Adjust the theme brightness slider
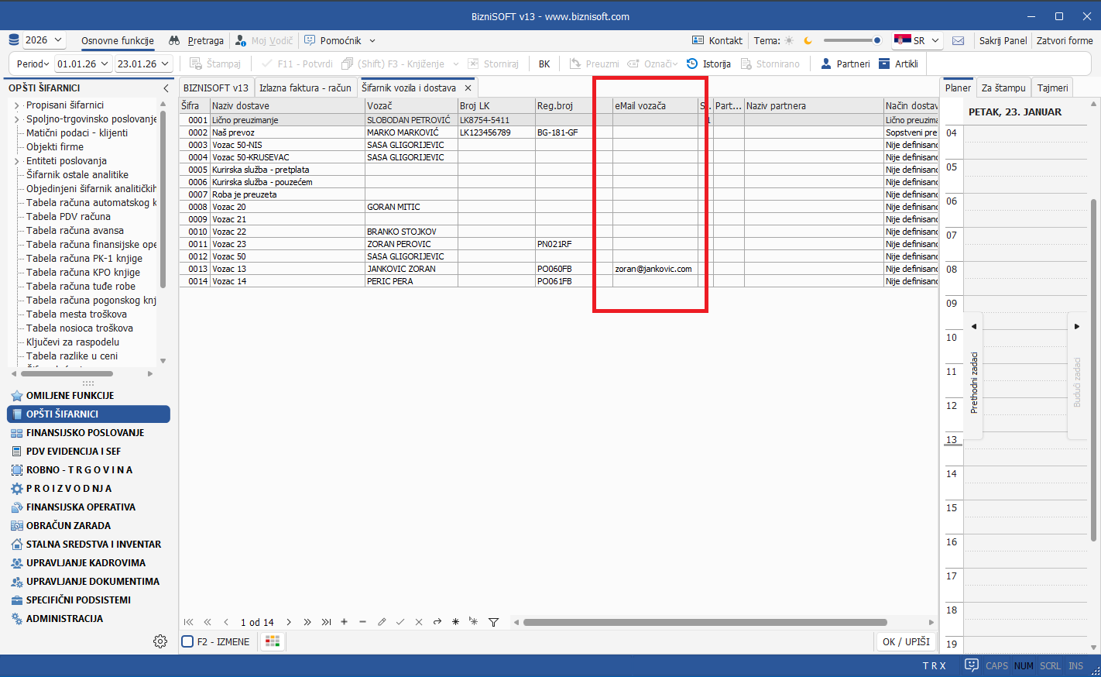The image size is (1101, 677). click(852, 40)
